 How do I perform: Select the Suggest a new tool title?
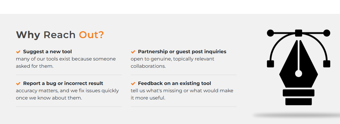pos(47,52)
